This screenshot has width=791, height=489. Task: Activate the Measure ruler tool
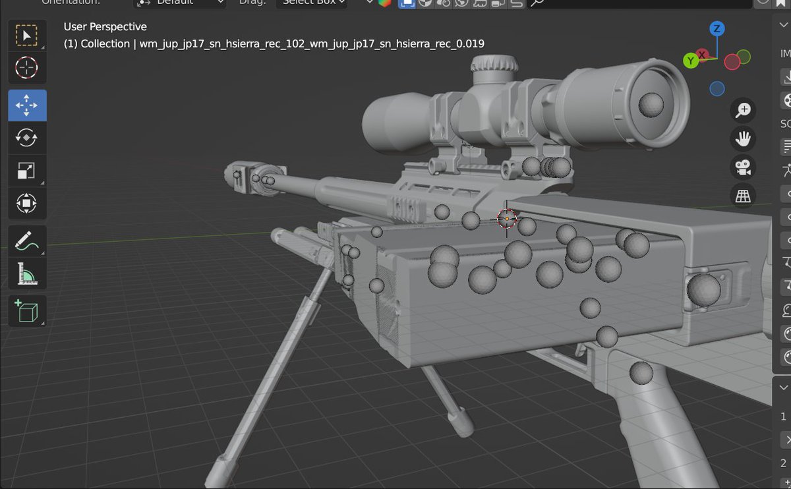pos(27,273)
